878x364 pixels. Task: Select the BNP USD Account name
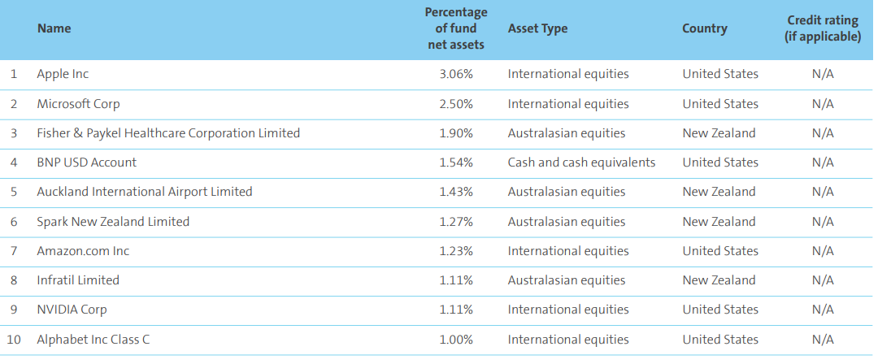point(87,162)
